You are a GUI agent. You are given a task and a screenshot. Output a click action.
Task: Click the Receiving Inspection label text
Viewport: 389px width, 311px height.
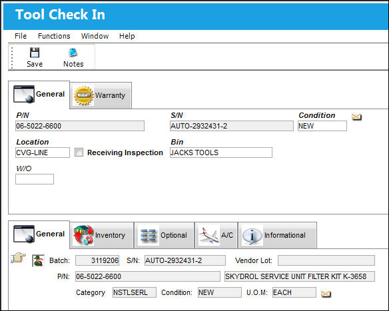pyautogui.click(x=125, y=153)
